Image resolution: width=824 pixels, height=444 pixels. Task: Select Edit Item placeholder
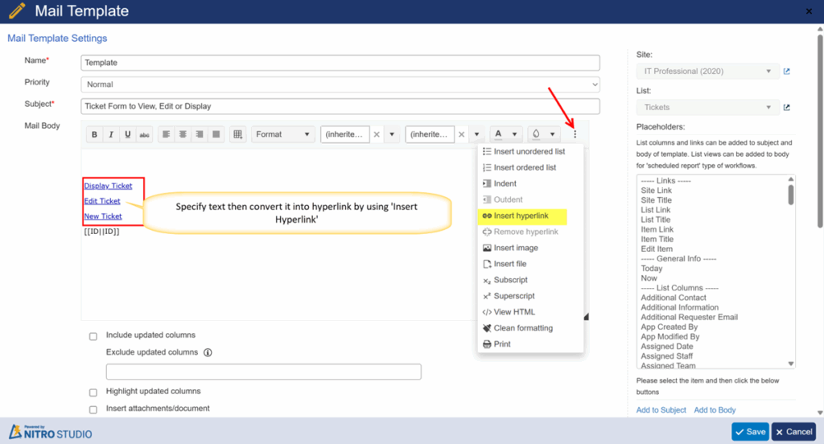point(657,249)
